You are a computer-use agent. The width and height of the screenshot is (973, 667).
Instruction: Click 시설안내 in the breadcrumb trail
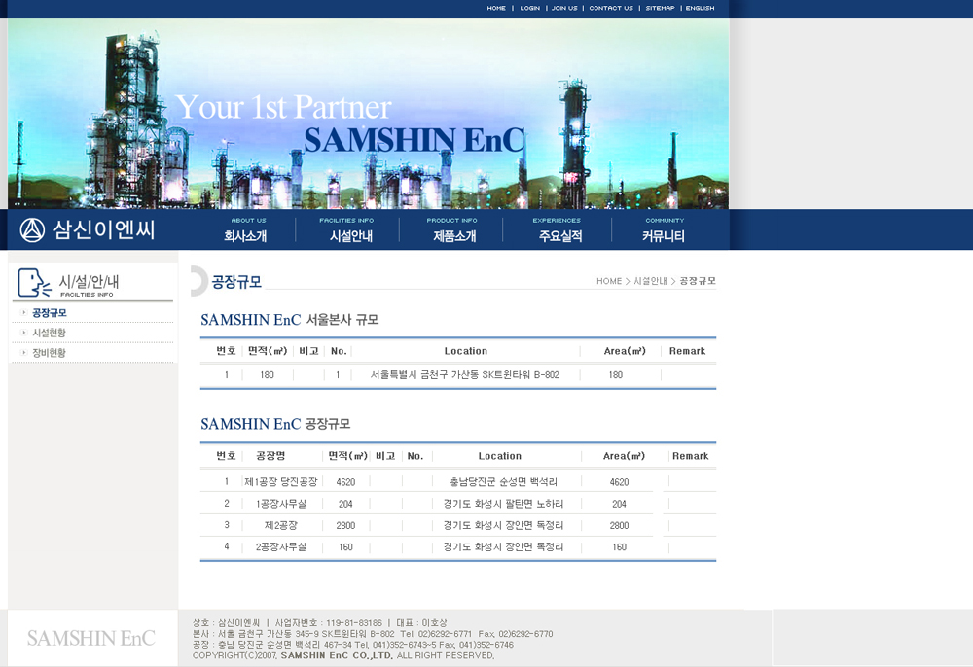point(650,281)
